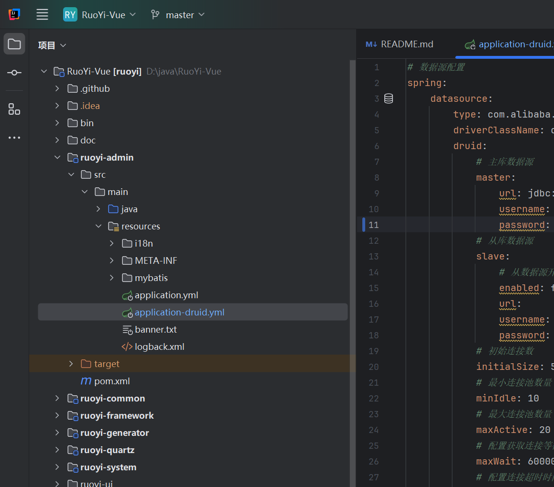This screenshot has width=554, height=487.
Task: Open the master branch dropdown
Action: [x=178, y=15]
